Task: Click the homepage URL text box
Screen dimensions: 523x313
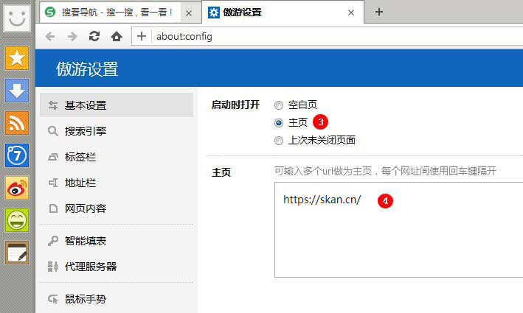Action: pos(398,236)
